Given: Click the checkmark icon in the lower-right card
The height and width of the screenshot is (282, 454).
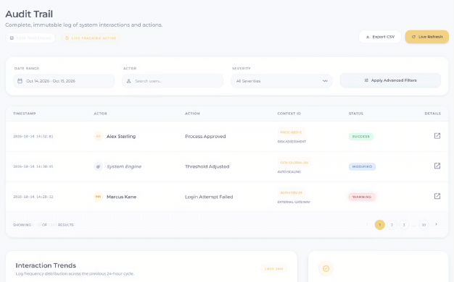Looking at the screenshot, I should pos(326,268).
